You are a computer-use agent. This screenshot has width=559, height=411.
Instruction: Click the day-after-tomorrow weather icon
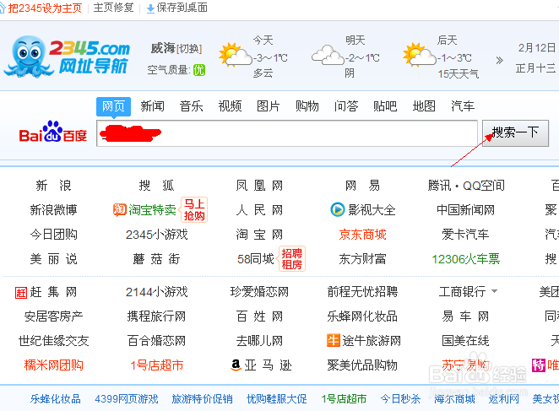[419, 55]
